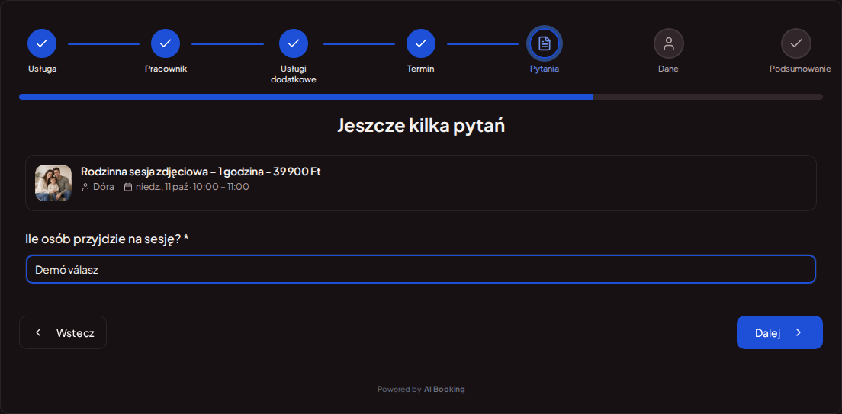Image resolution: width=842 pixels, height=414 pixels.
Task: Continue with the Dalej button
Action: [x=779, y=332]
